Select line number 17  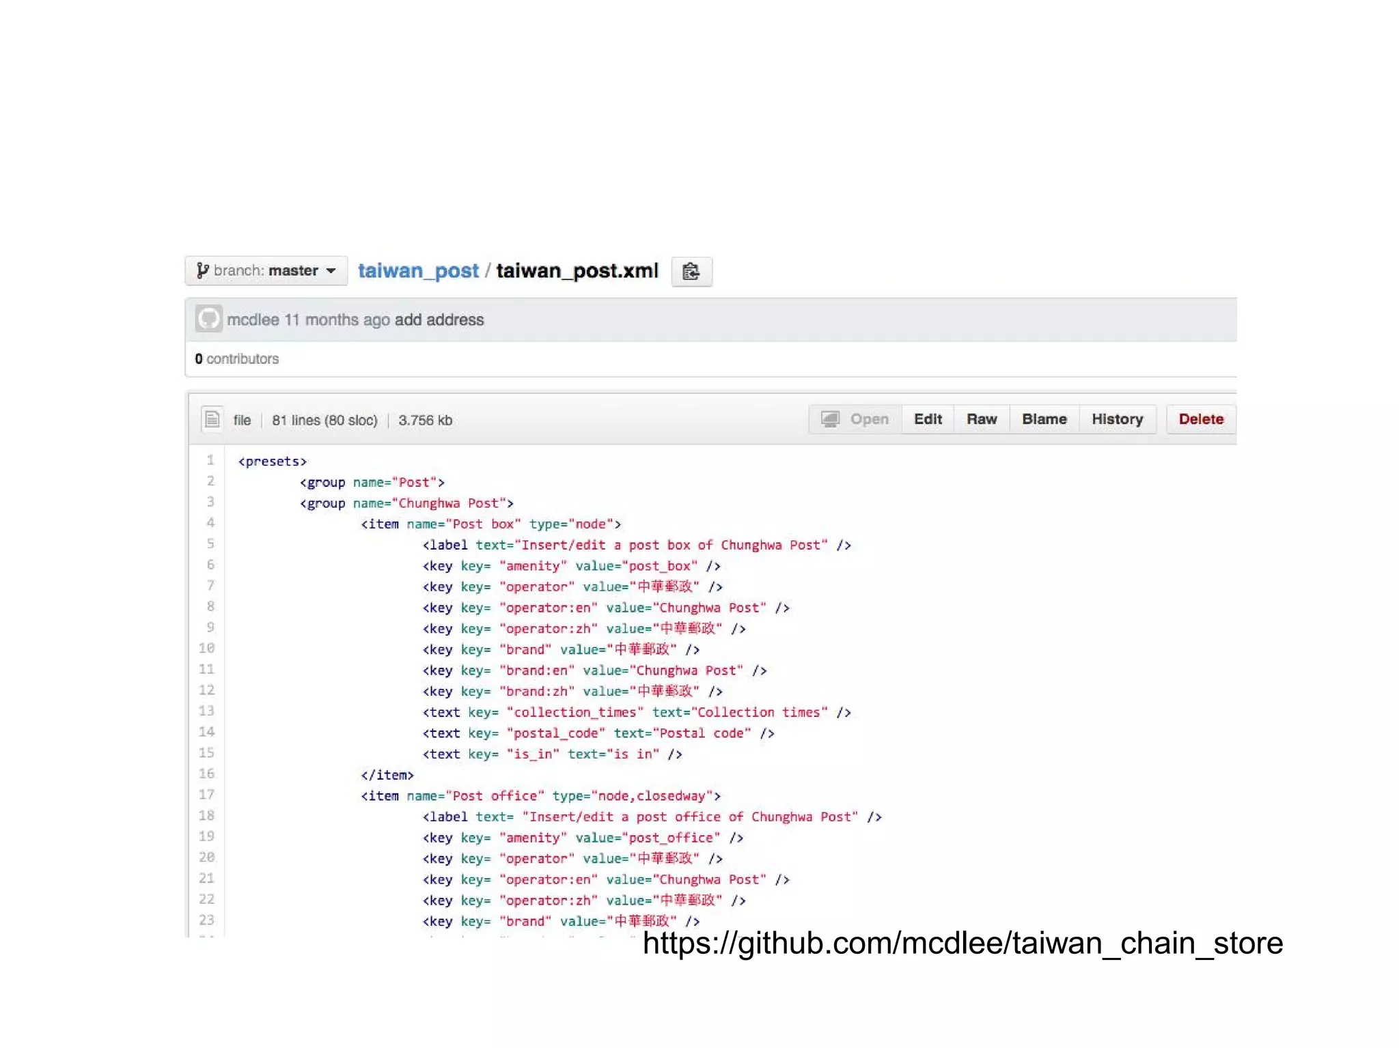206,795
